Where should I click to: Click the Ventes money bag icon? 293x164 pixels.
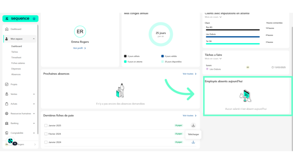7,94
